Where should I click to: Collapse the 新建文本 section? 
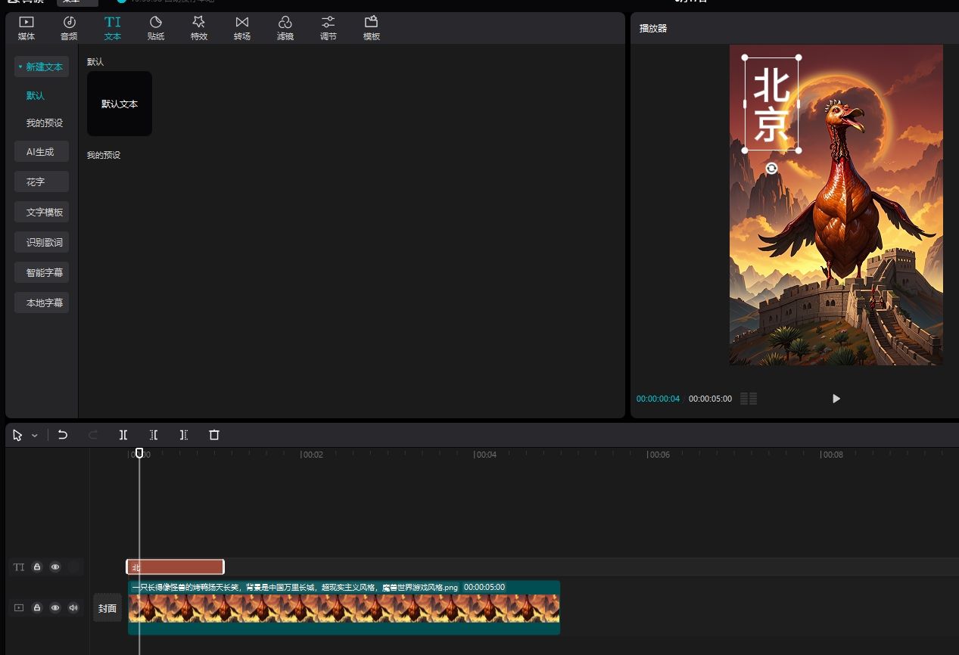[x=42, y=67]
